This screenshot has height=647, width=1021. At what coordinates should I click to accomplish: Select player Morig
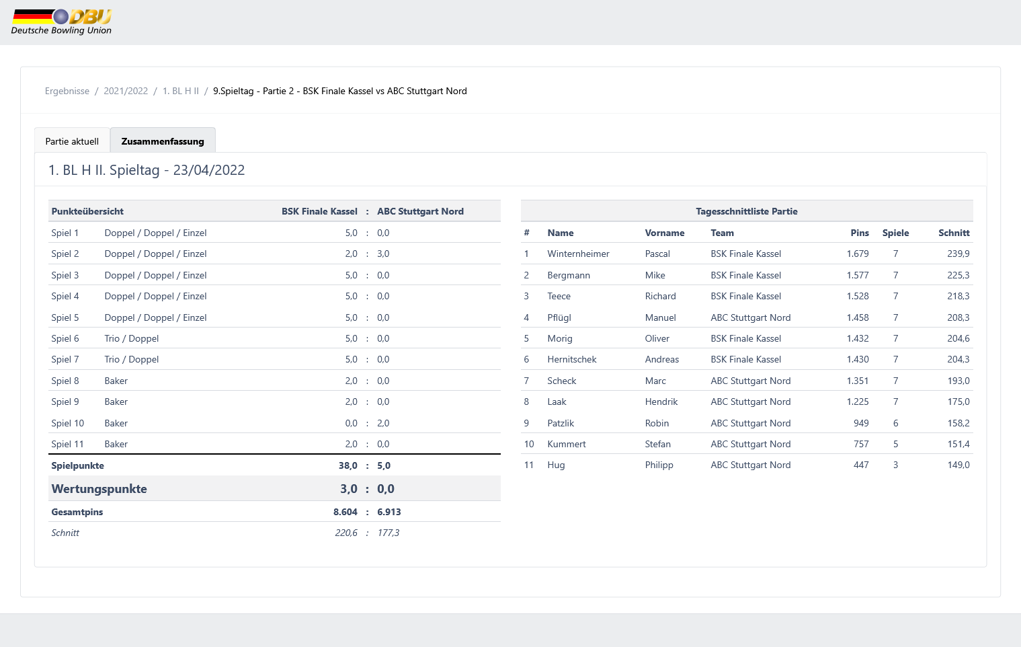point(560,338)
